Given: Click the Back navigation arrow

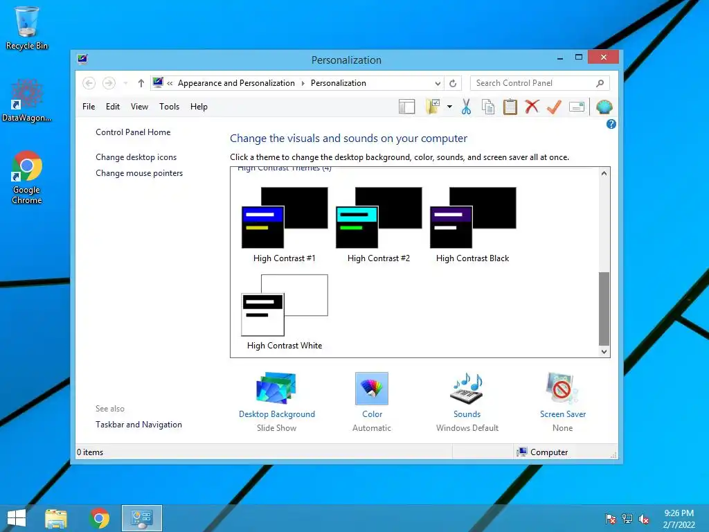Looking at the screenshot, I should (89, 83).
